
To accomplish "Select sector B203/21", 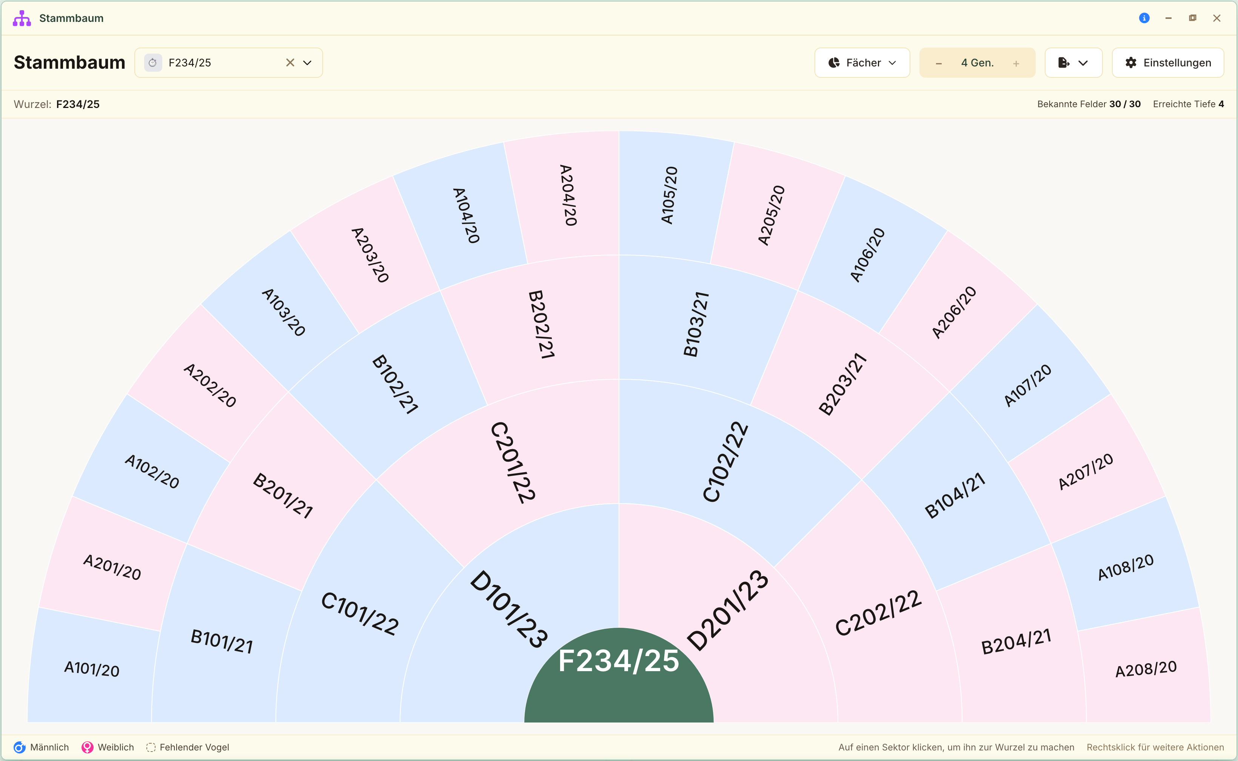I will pyautogui.click(x=842, y=384).
